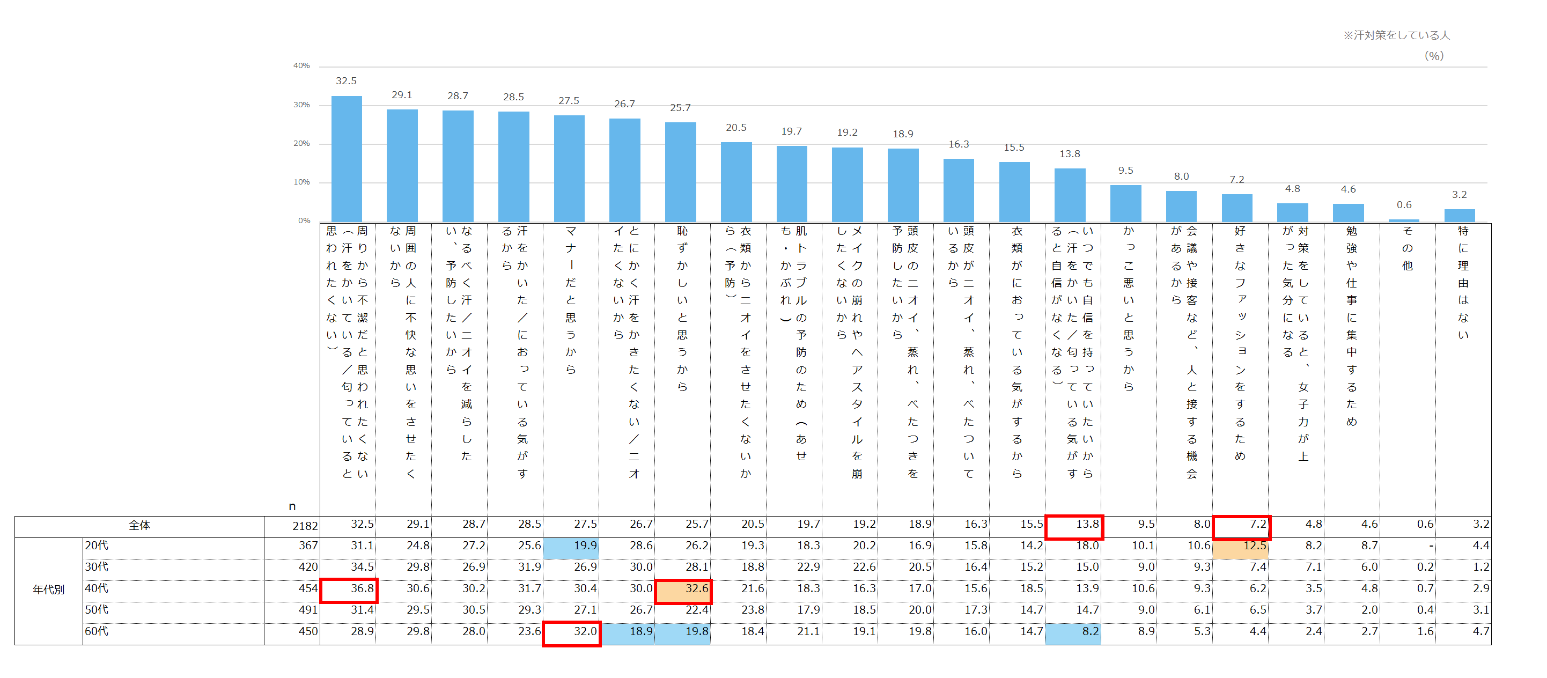Click the red-boxed 32.0 cell in the 60代 row
Image resolution: width=1547 pixels, height=678 pixels.
pos(571,632)
